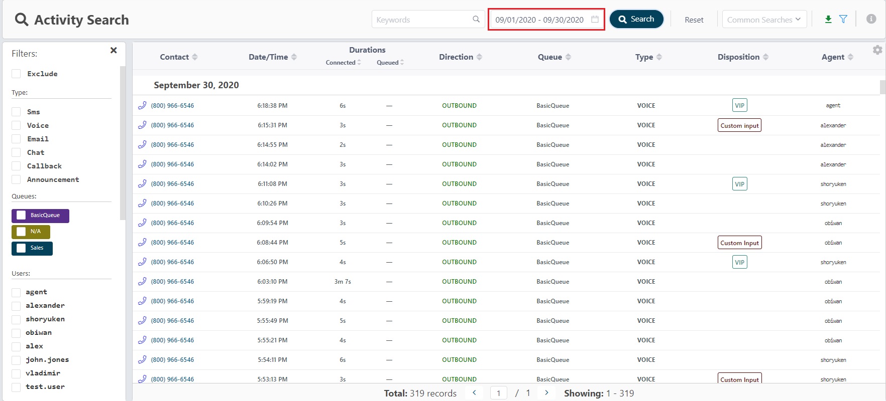Go to next page arrow
The width and height of the screenshot is (886, 401).
tap(546, 393)
